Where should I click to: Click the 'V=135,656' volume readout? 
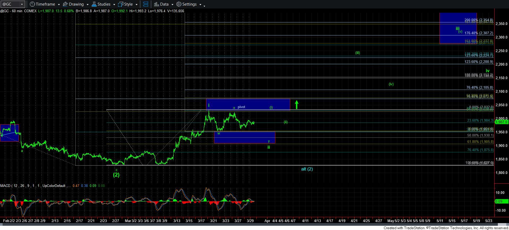(176, 11)
